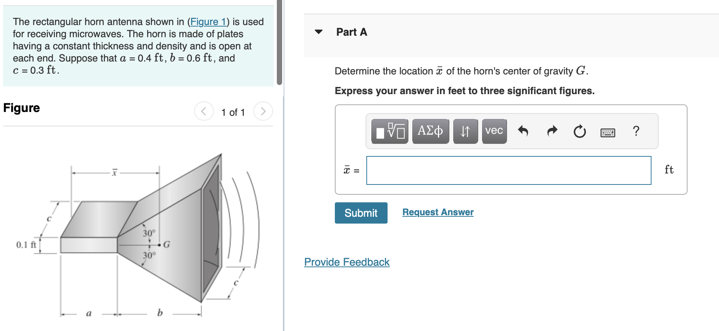Insert a vector using the vec button
719x331 pixels.
[494, 131]
